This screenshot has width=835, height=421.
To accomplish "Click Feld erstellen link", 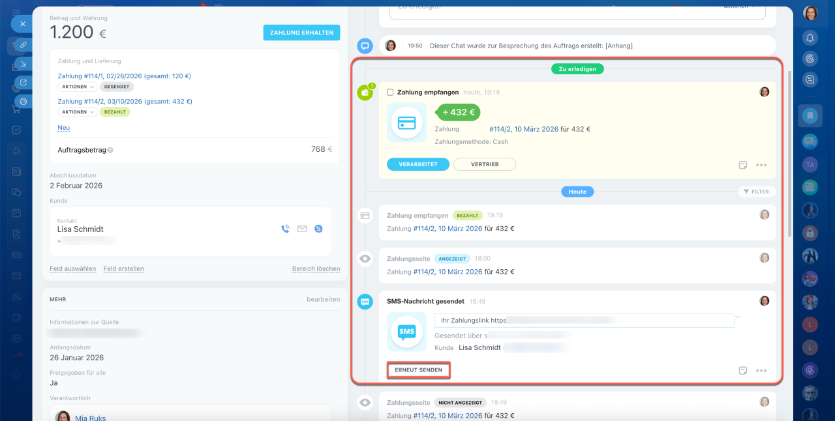I will (x=123, y=269).
